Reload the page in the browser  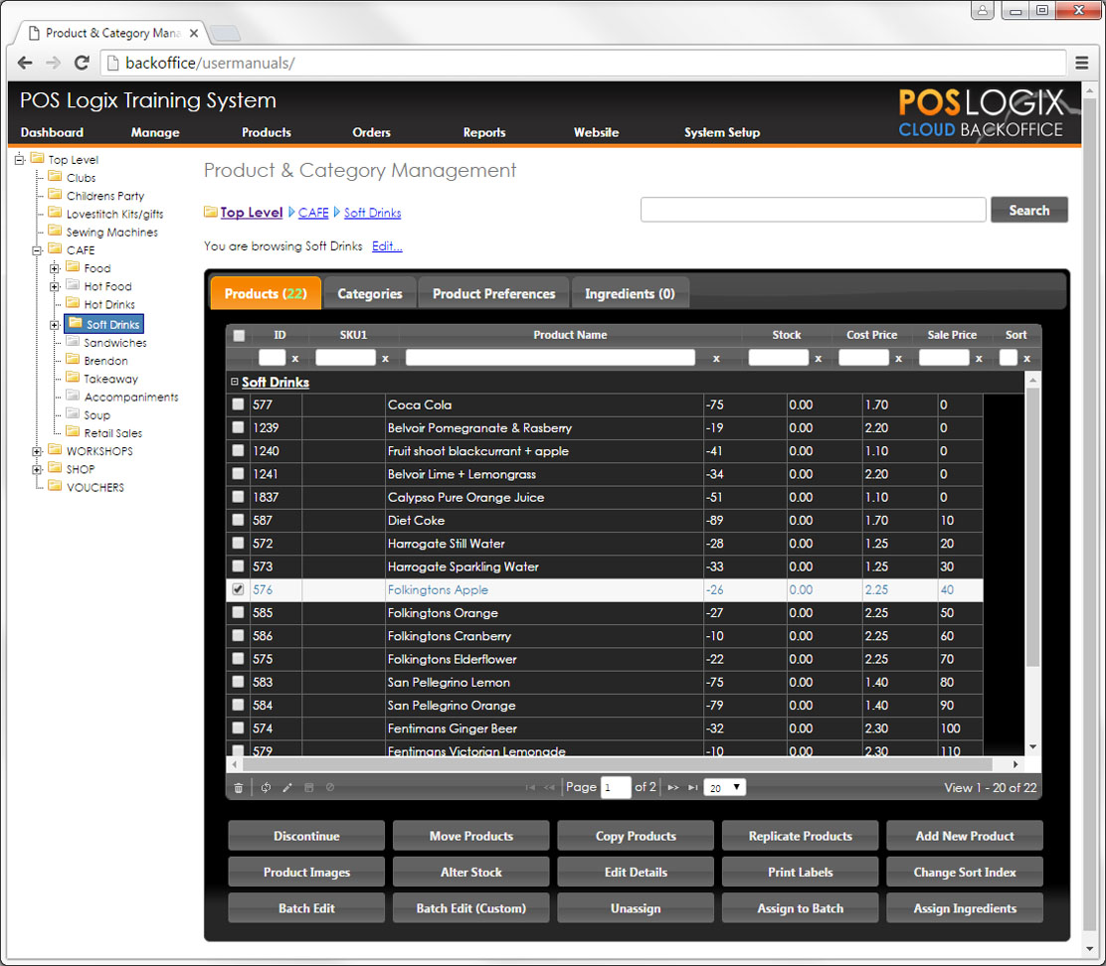[82, 63]
